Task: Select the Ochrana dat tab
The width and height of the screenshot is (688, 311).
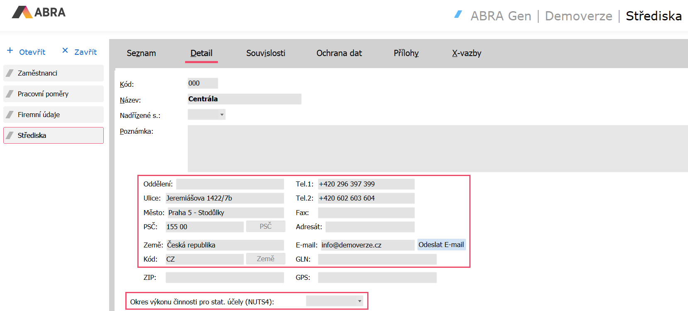Action: point(339,53)
